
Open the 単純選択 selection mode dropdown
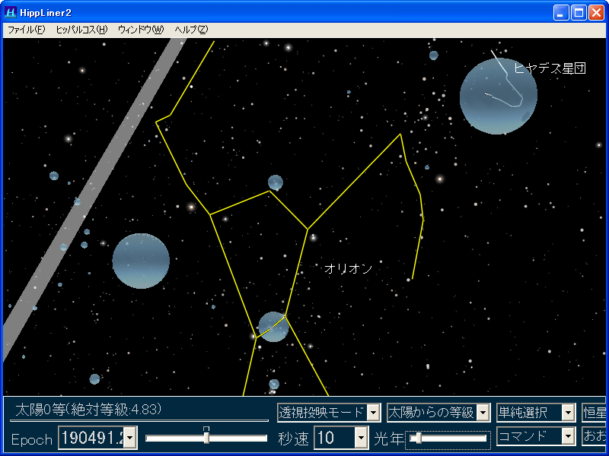pos(568,413)
